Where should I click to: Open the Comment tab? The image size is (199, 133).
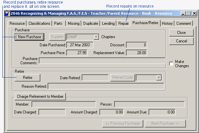[184, 23]
